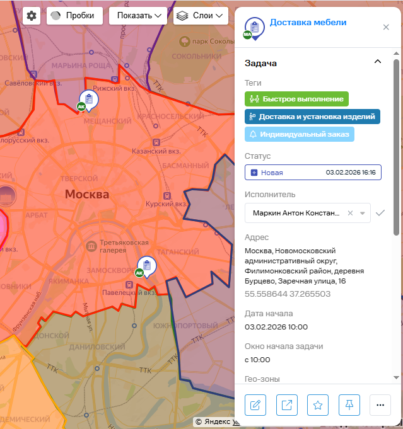The height and width of the screenshot is (429, 403).
Task: Expand the executor dropdown arrow
Action: point(363,213)
